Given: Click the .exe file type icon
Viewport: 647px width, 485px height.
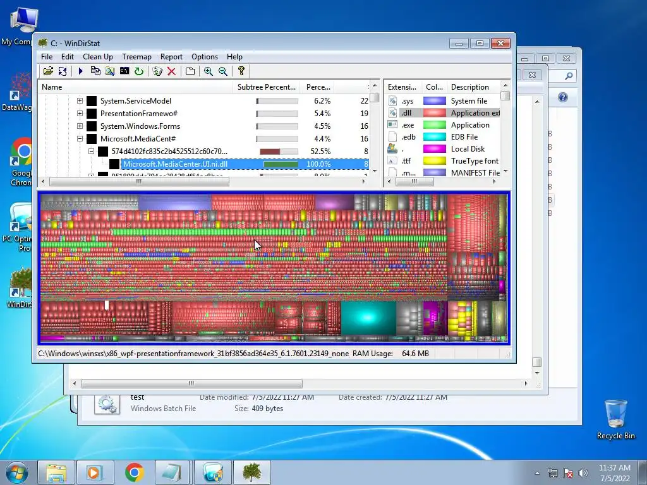Looking at the screenshot, I should (392, 124).
